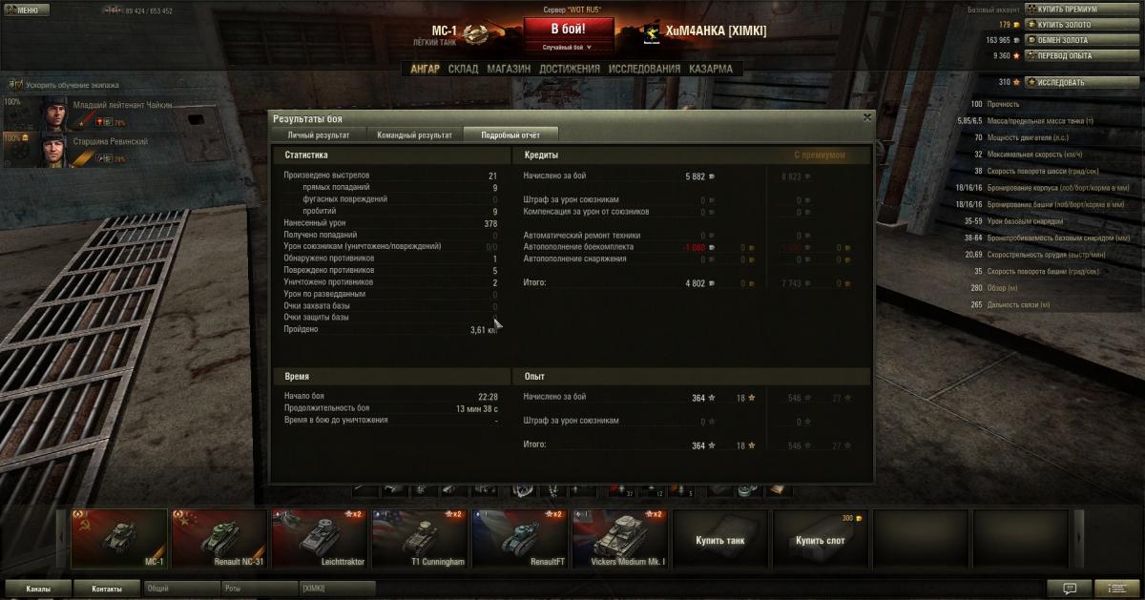This screenshot has height=600, width=1145.
Task: Expand the Случайный бой battle type dropdown
Action: tap(568, 47)
